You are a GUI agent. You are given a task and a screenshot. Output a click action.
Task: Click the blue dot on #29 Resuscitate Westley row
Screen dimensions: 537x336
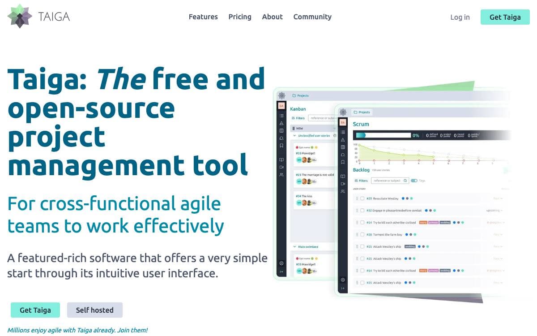(403, 198)
